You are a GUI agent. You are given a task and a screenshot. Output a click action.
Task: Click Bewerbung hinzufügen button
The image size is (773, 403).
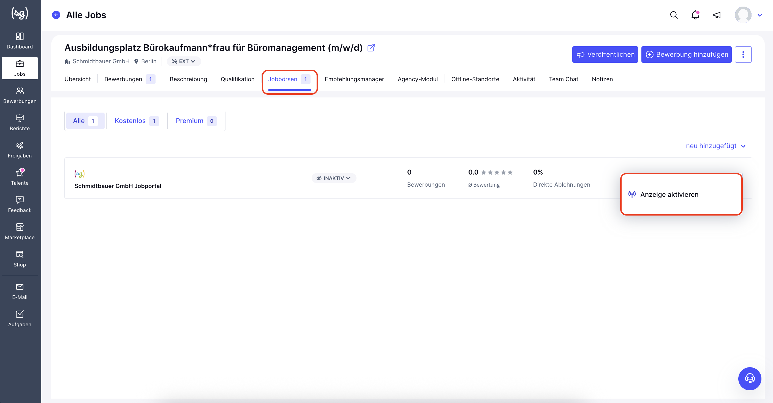[686, 55]
